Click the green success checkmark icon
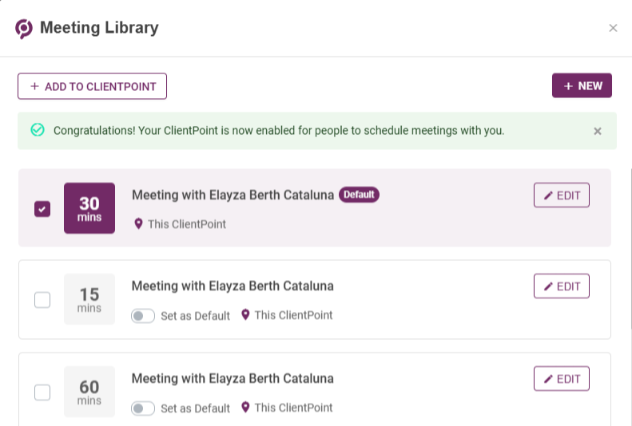 (38, 130)
